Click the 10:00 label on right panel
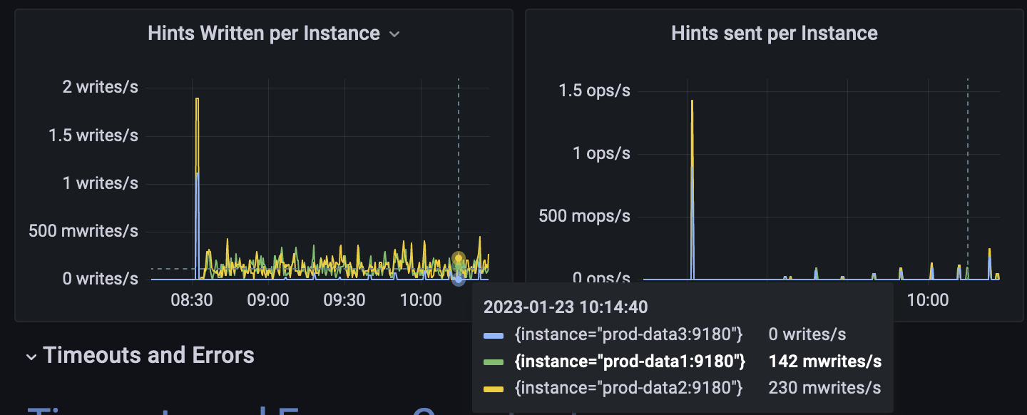This screenshot has width=1027, height=415. tap(927, 299)
